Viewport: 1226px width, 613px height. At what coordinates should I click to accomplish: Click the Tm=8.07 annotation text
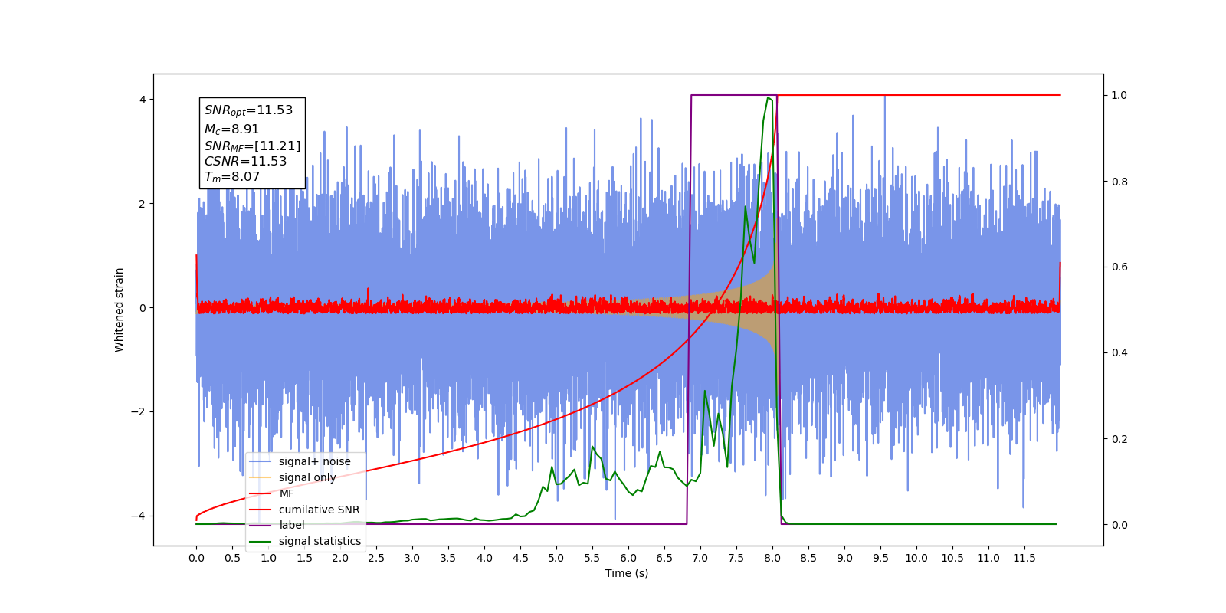point(232,177)
